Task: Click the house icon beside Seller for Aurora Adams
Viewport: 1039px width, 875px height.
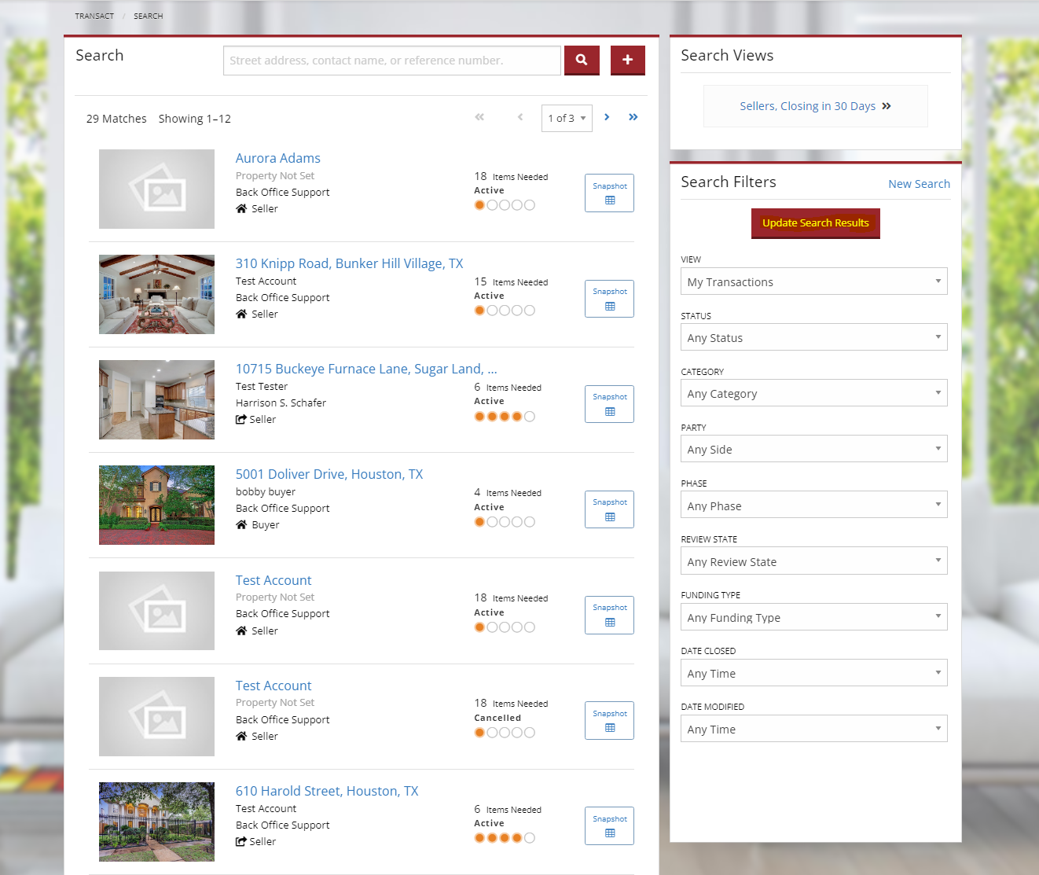Action: tap(240, 208)
